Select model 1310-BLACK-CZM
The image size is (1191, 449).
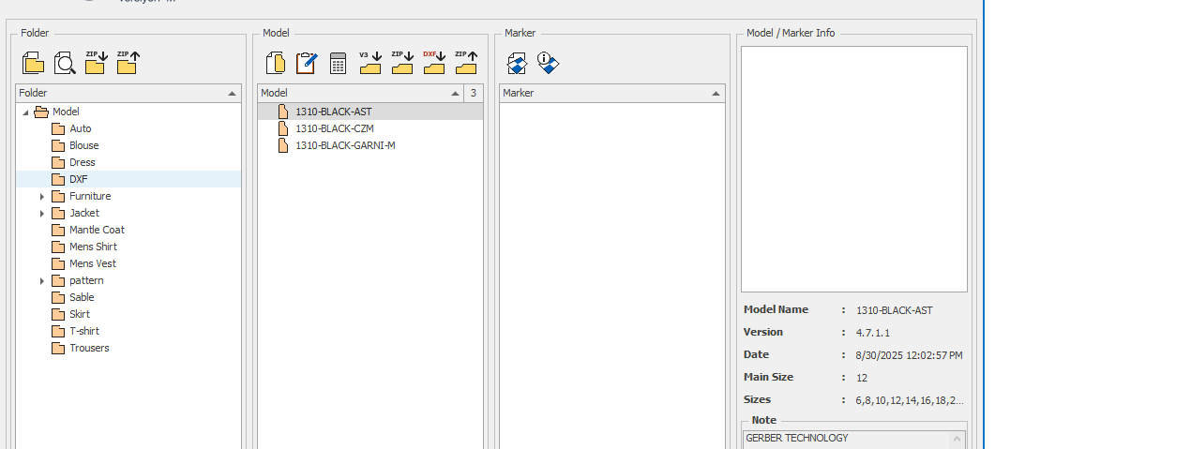click(x=334, y=128)
